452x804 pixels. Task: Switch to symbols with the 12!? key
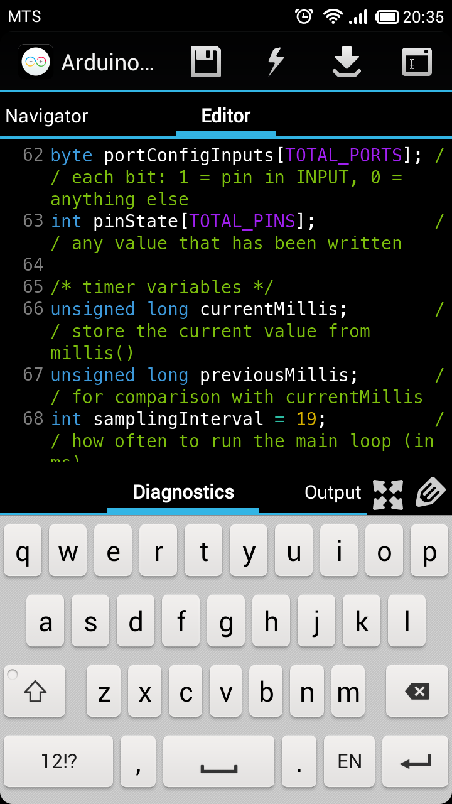tap(58, 761)
